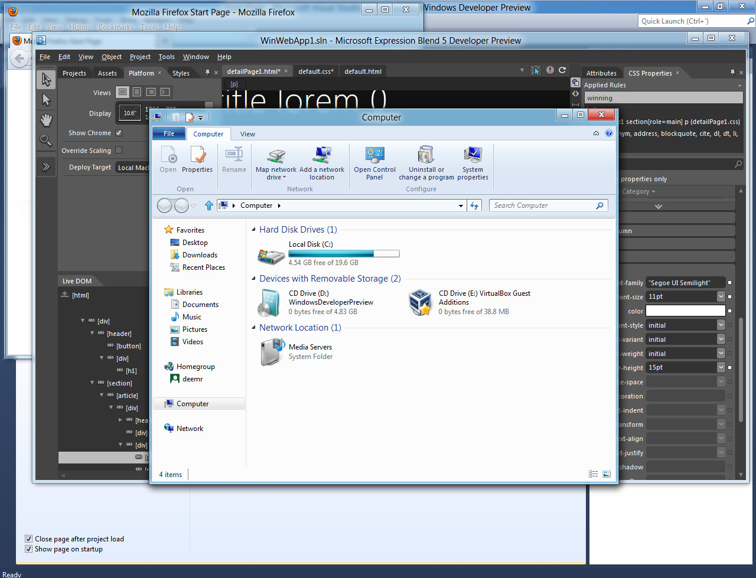Select the Zoom magnifier tool in Blend

45,141
